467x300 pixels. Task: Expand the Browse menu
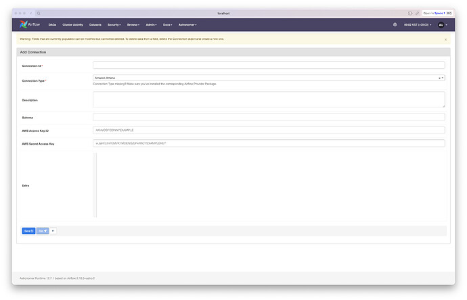click(133, 25)
